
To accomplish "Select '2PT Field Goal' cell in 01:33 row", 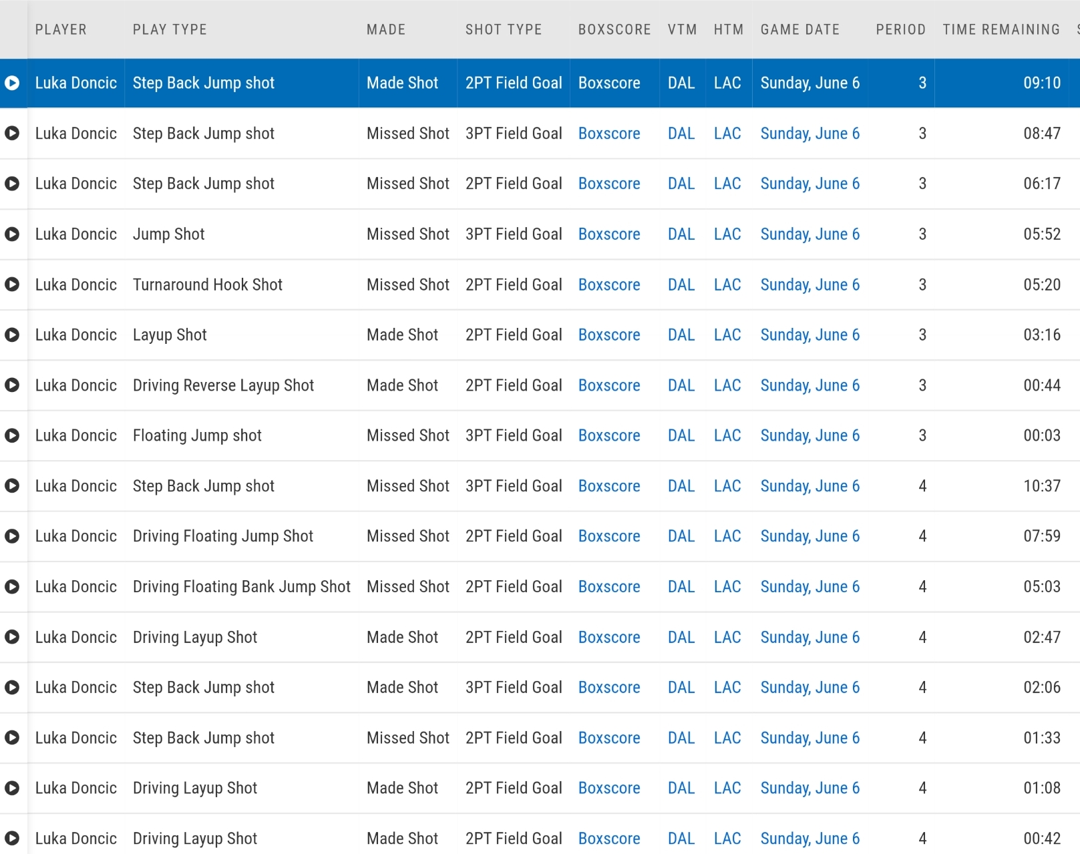I will [x=514, y=738].
